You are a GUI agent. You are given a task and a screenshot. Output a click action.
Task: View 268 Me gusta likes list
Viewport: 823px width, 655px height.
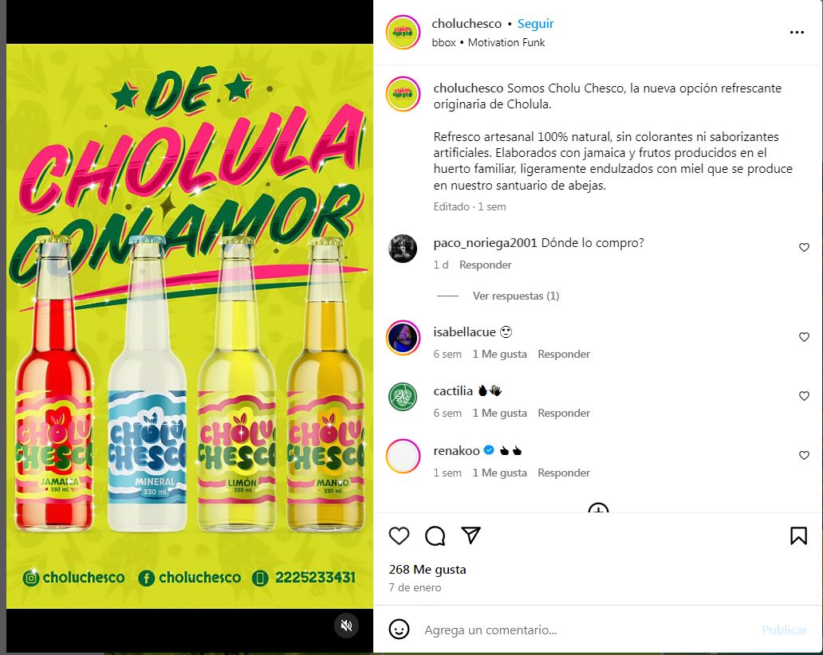click(427, 570)
